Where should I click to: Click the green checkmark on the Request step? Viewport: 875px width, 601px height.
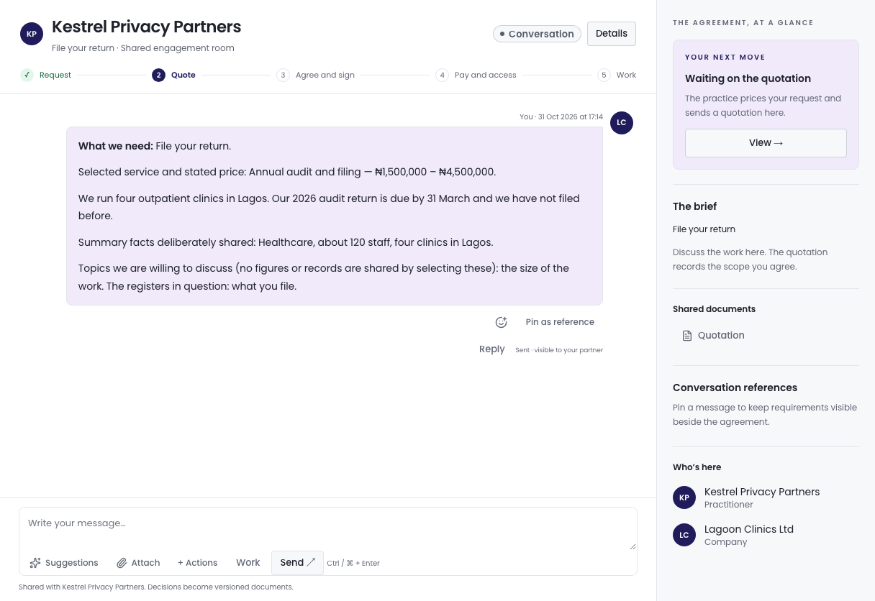27,75
